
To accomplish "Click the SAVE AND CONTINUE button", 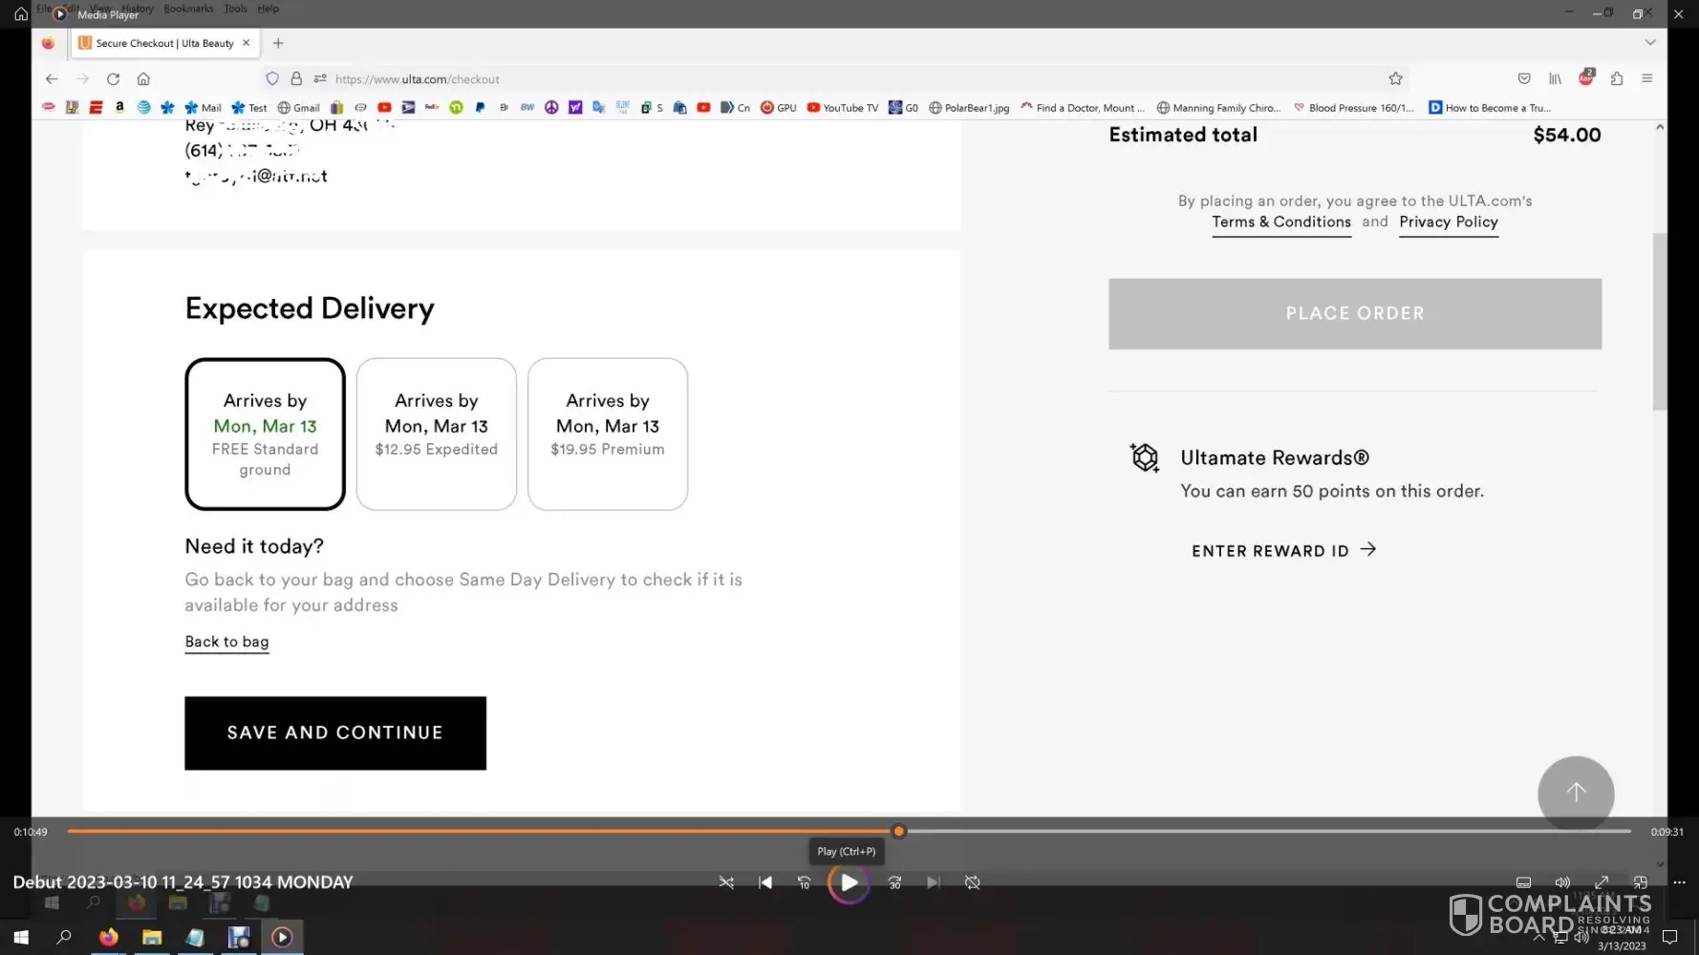I will click(335, 732).
